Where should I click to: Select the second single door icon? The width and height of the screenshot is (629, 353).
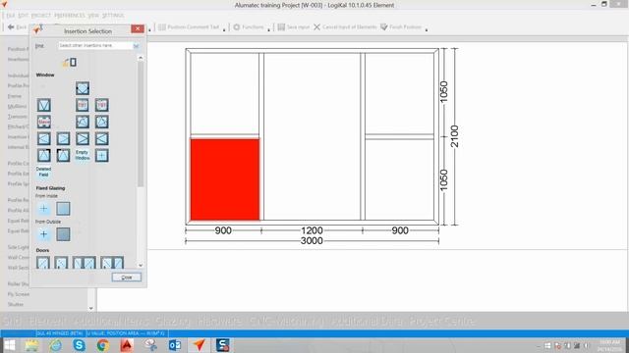pyautogui.click(x=61, y=263)
